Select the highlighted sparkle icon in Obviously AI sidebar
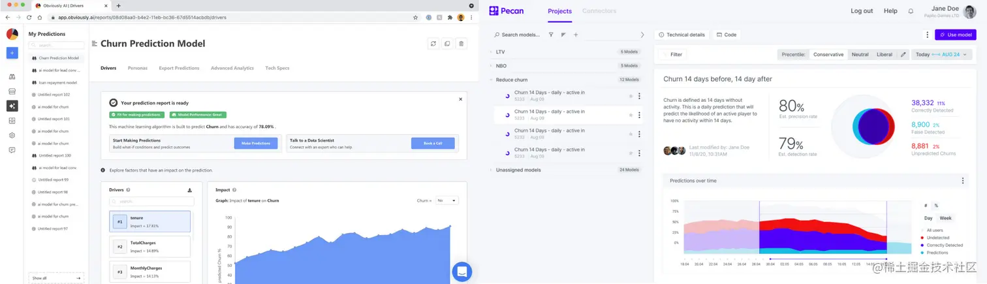 [x=12, y=106]
